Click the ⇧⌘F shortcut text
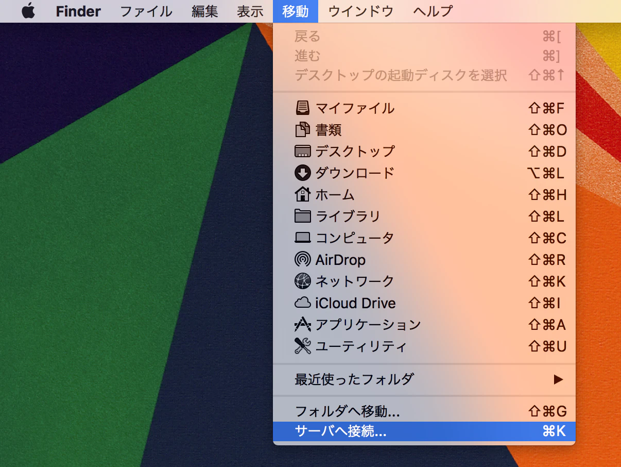The image size is (621, 467). click(547, 108)
